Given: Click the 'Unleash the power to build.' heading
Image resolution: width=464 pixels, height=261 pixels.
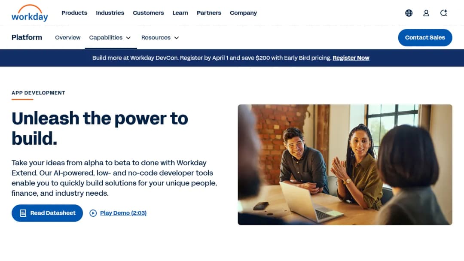Looking at the screenshot, I should point(100,128).
